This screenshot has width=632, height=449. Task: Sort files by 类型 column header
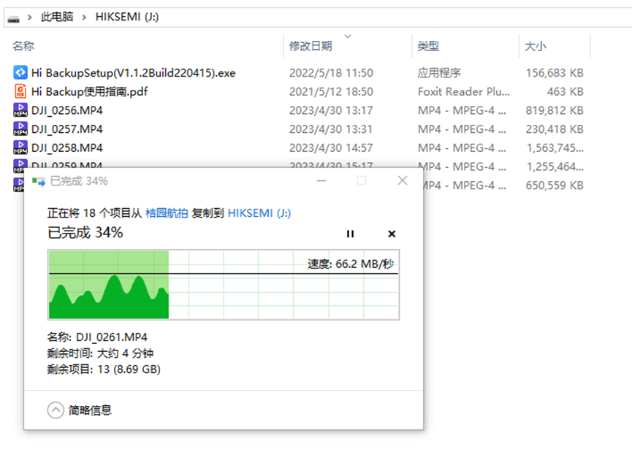click(x=428, y=46)
